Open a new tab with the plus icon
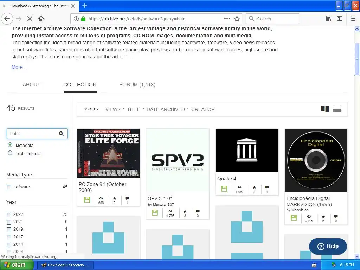This screenshot has height=270, width=360. click(x=84, y=6)
